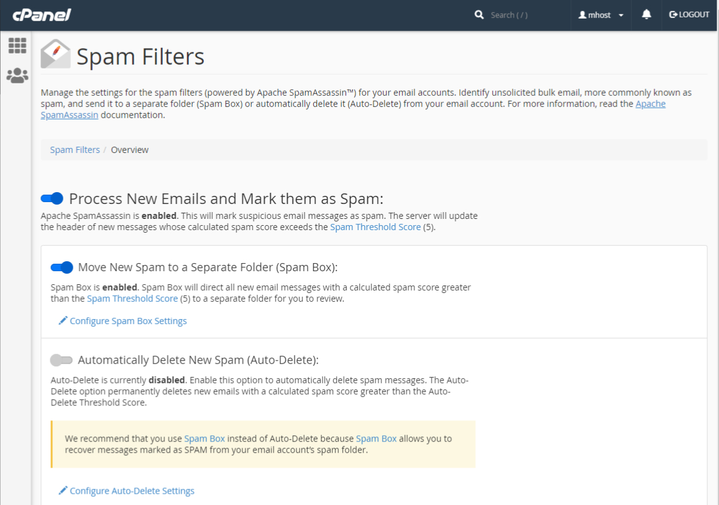Turn off the Spam Box toggle
Screen dimensions: 719x505
coord(62,267)
